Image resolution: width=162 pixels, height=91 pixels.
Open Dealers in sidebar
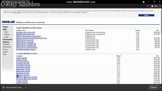(x=6, y=42)
